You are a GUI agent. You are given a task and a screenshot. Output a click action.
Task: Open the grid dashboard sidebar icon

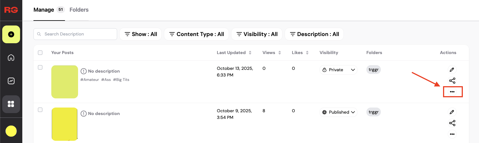click(11, 104)
